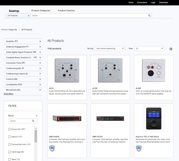Click the Brand list scrollbar thumb
179x161 pixels.
[x=36, y=136]
